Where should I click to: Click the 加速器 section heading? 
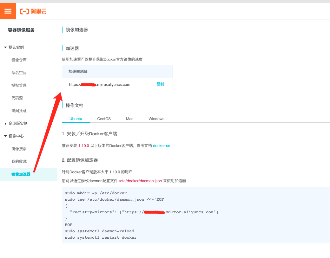tap(72, 48)
